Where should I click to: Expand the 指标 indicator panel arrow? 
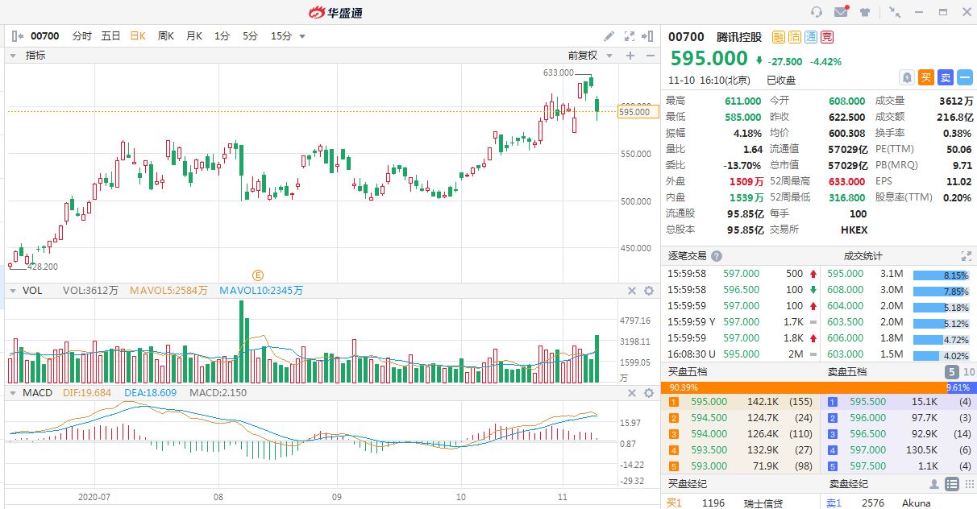click(14, 56)
